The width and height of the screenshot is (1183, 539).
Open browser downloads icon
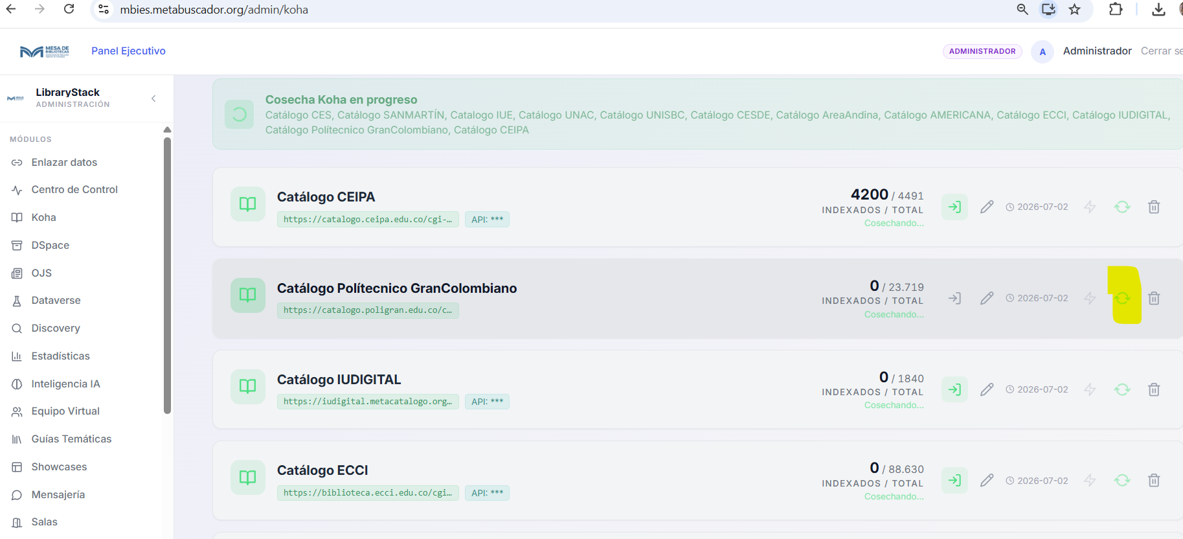(1159, 9)
